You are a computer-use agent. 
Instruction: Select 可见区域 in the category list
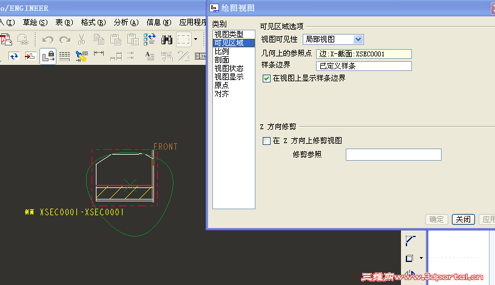pos(234,43)
